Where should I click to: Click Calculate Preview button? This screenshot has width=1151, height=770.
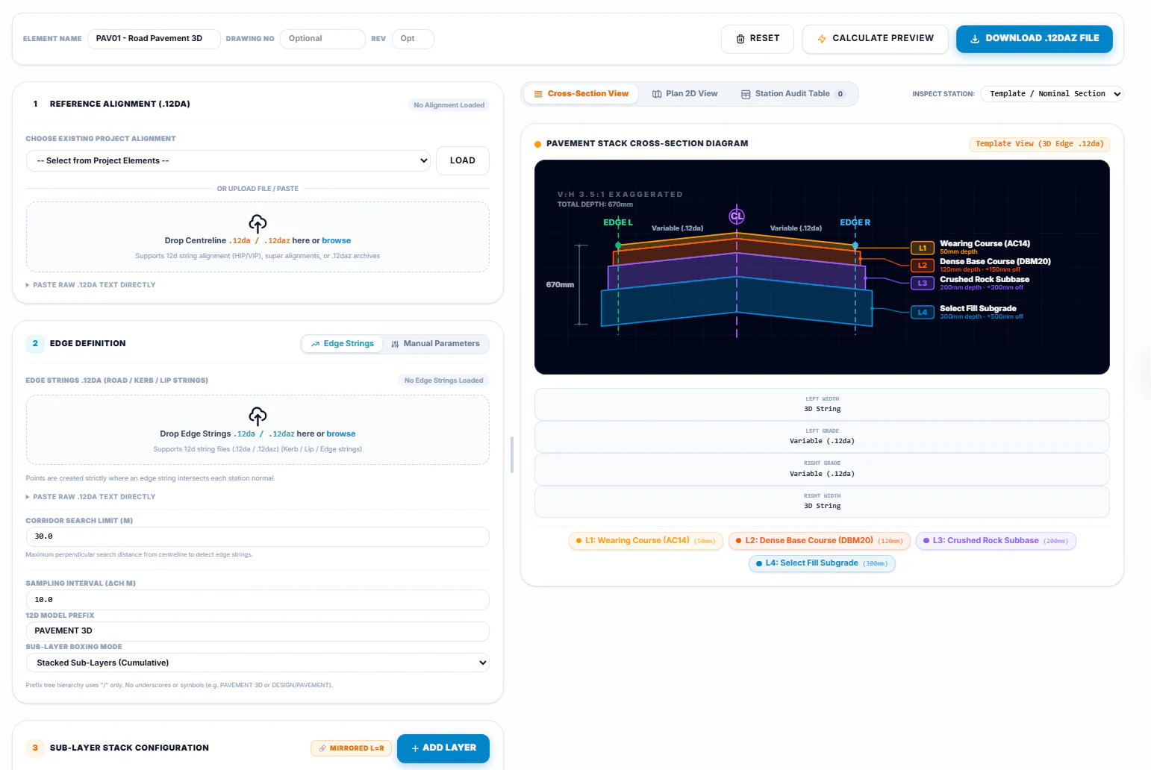pos(876,39)
